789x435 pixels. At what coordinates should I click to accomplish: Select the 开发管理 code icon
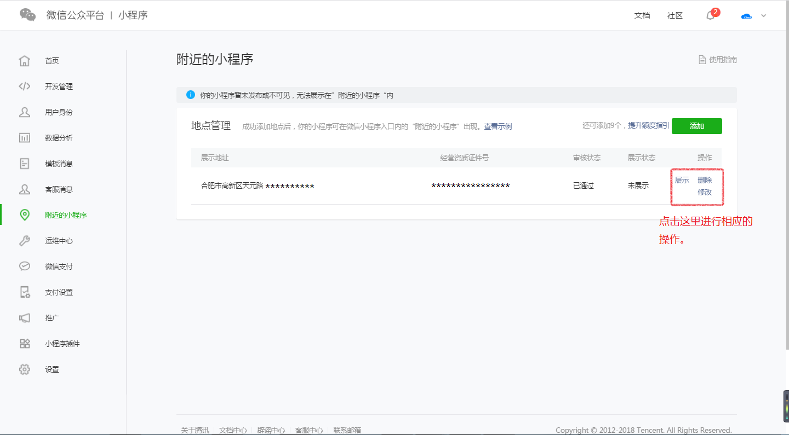[25, 86]
